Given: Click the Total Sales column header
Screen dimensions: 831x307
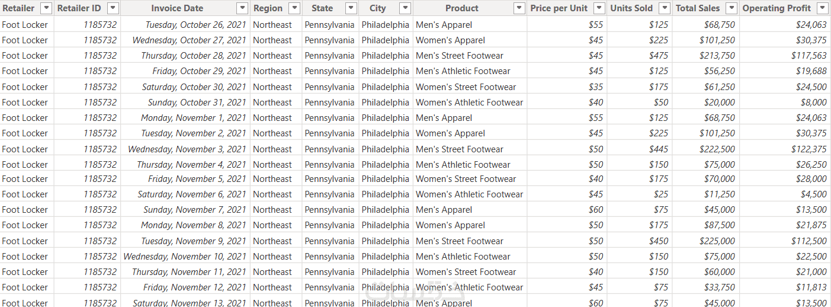Looking at the screenshot, I should 698,8.
